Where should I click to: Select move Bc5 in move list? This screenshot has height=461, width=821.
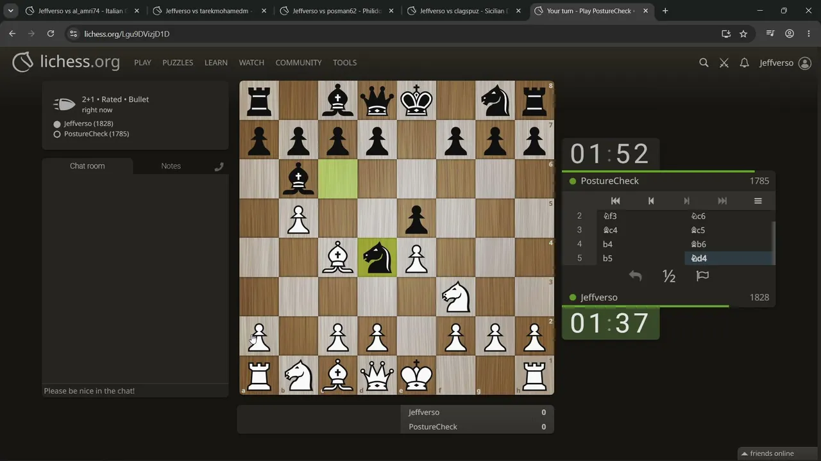point(728,230)
